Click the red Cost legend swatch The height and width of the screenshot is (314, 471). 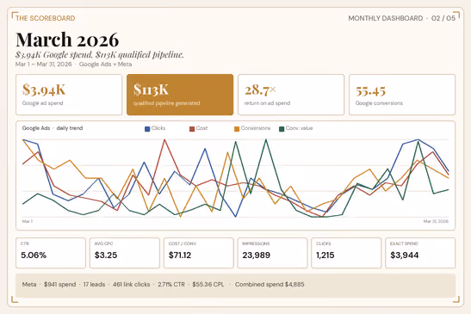[192, 129]
